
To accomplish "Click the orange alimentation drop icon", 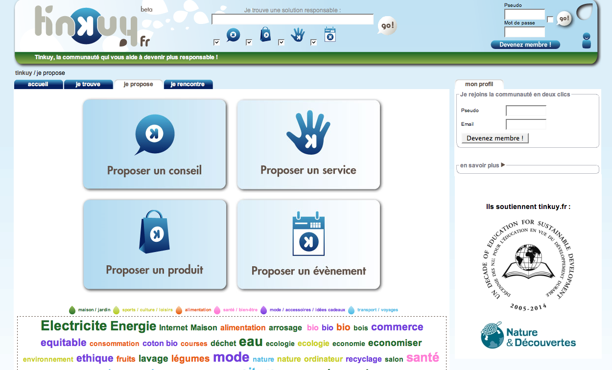I will pyautogui.click(x=179, y=310).
